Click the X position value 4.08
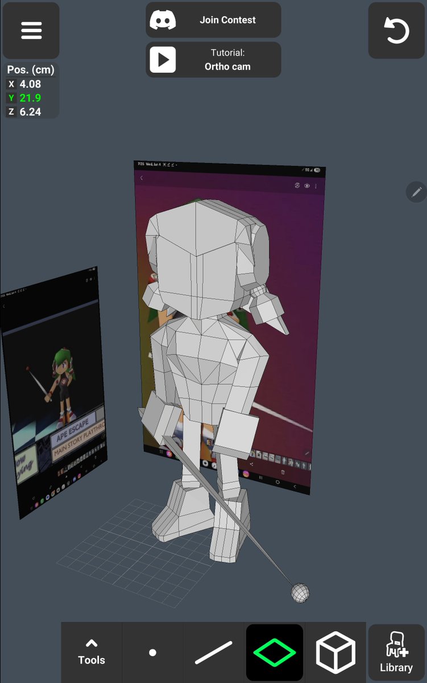Screen dimensions: 427x683 pyautogui.click(x=30, y=84)
